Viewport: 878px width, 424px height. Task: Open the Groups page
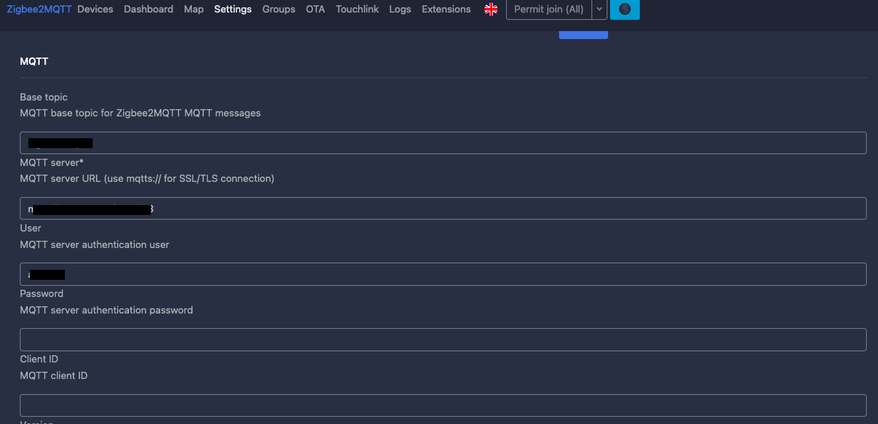(279, 9)
